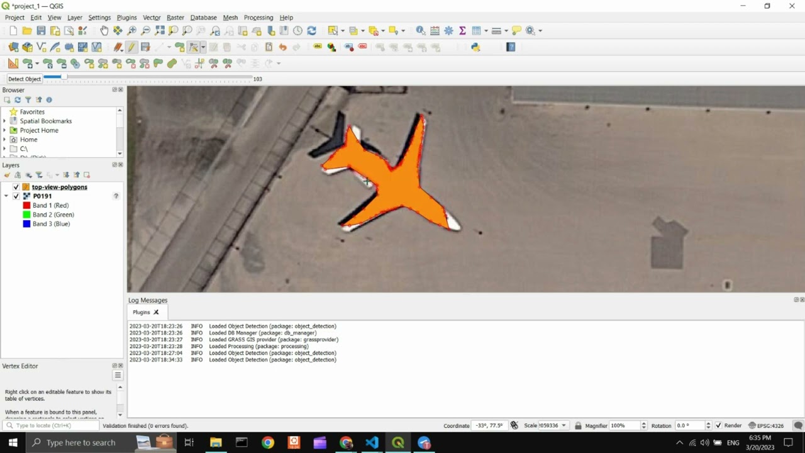
Task: Open the Layer menu
Action: pos(75,18)
